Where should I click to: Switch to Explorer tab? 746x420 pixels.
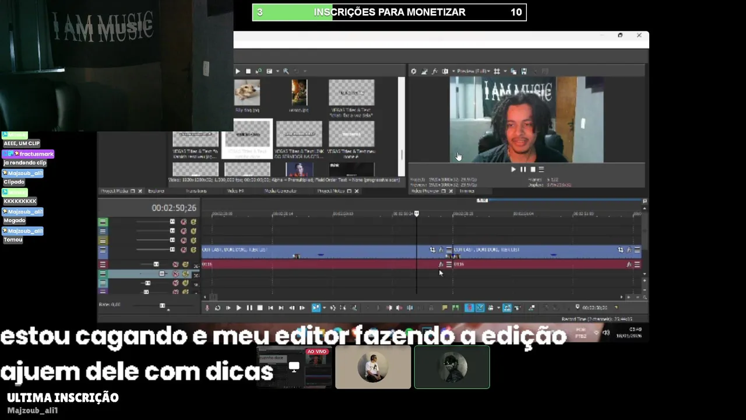[x=156, y=191]
